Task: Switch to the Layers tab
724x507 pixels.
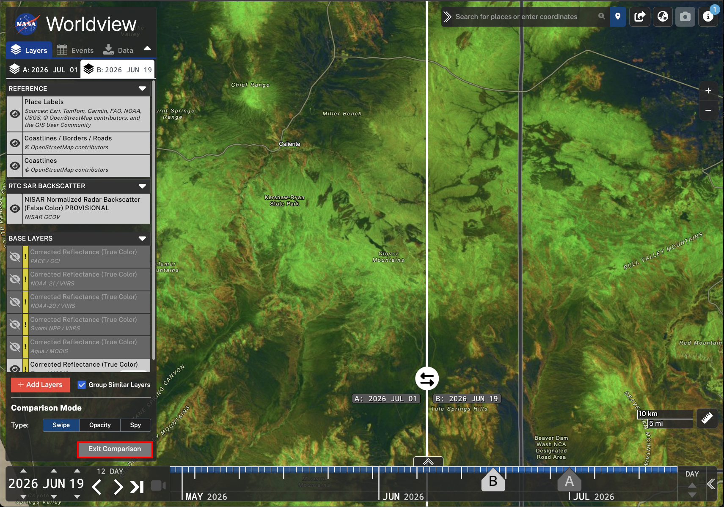Action: (29, 50)
